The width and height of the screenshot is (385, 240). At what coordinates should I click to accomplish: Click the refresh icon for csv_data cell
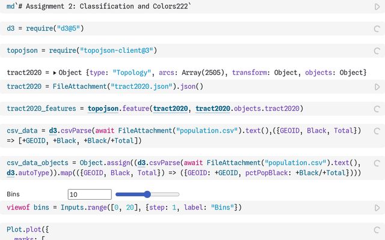377,130
